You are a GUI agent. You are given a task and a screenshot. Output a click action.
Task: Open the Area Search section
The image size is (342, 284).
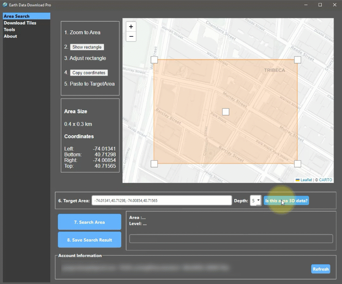click(27, 16)
